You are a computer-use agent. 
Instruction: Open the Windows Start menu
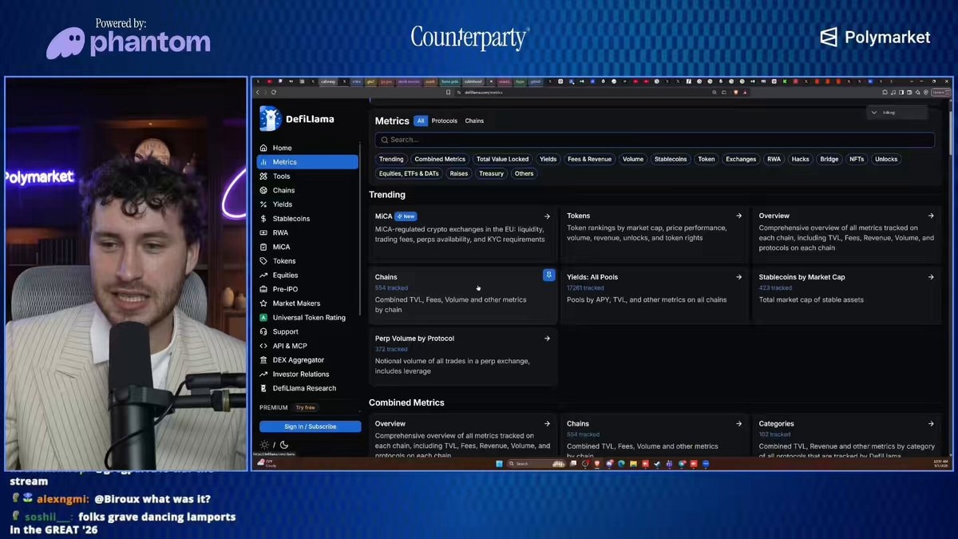(x=499, y=463)
